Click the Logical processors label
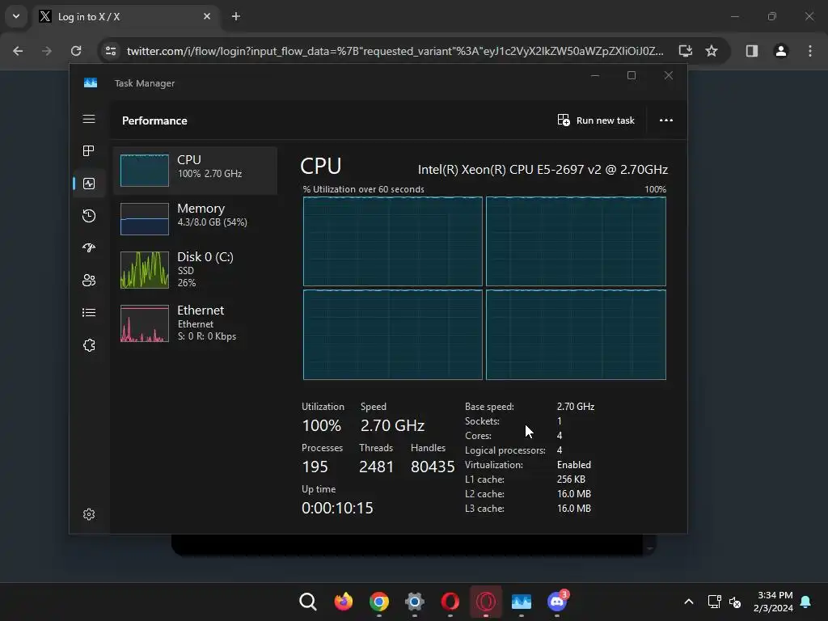 [x=505, y=450]
